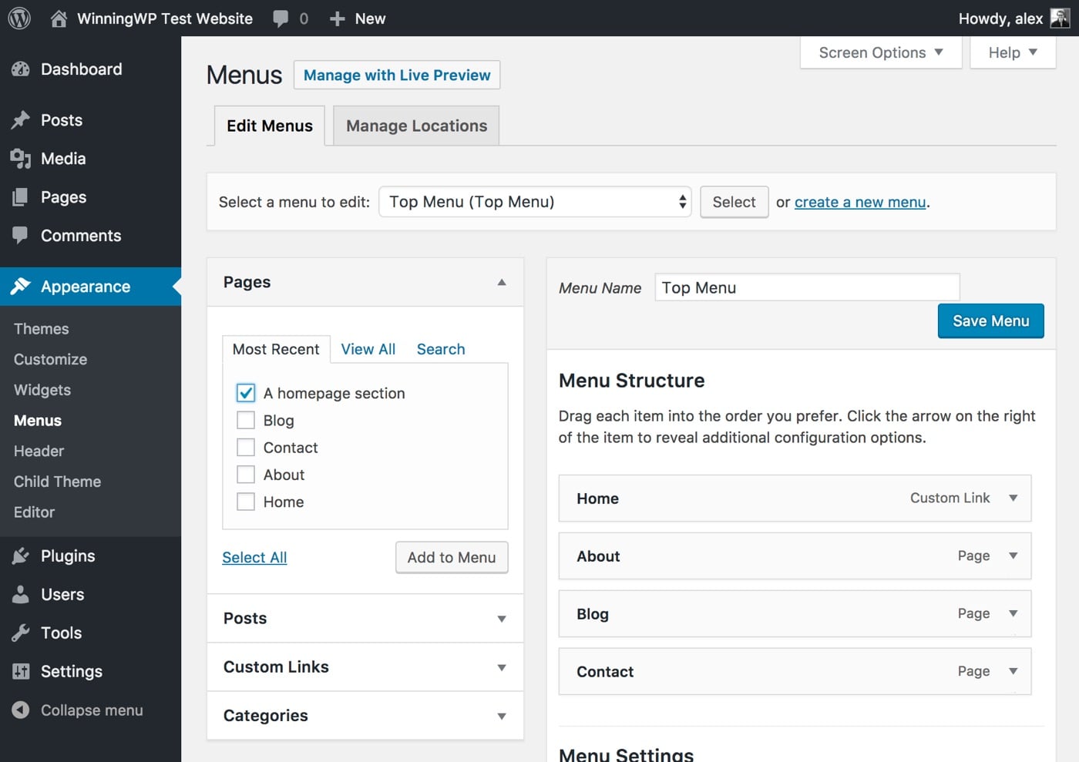Open Customize in the Appearance submenu
Image resolution: width=1079 pixels, height=762 pixels.
pos(51,360)
